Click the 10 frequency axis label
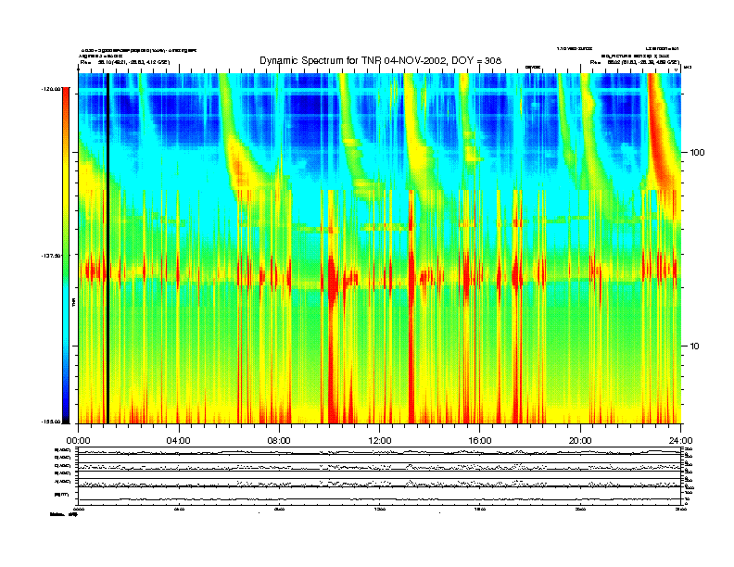This screenshot has width=734, height=567. (x=695, y=346)
